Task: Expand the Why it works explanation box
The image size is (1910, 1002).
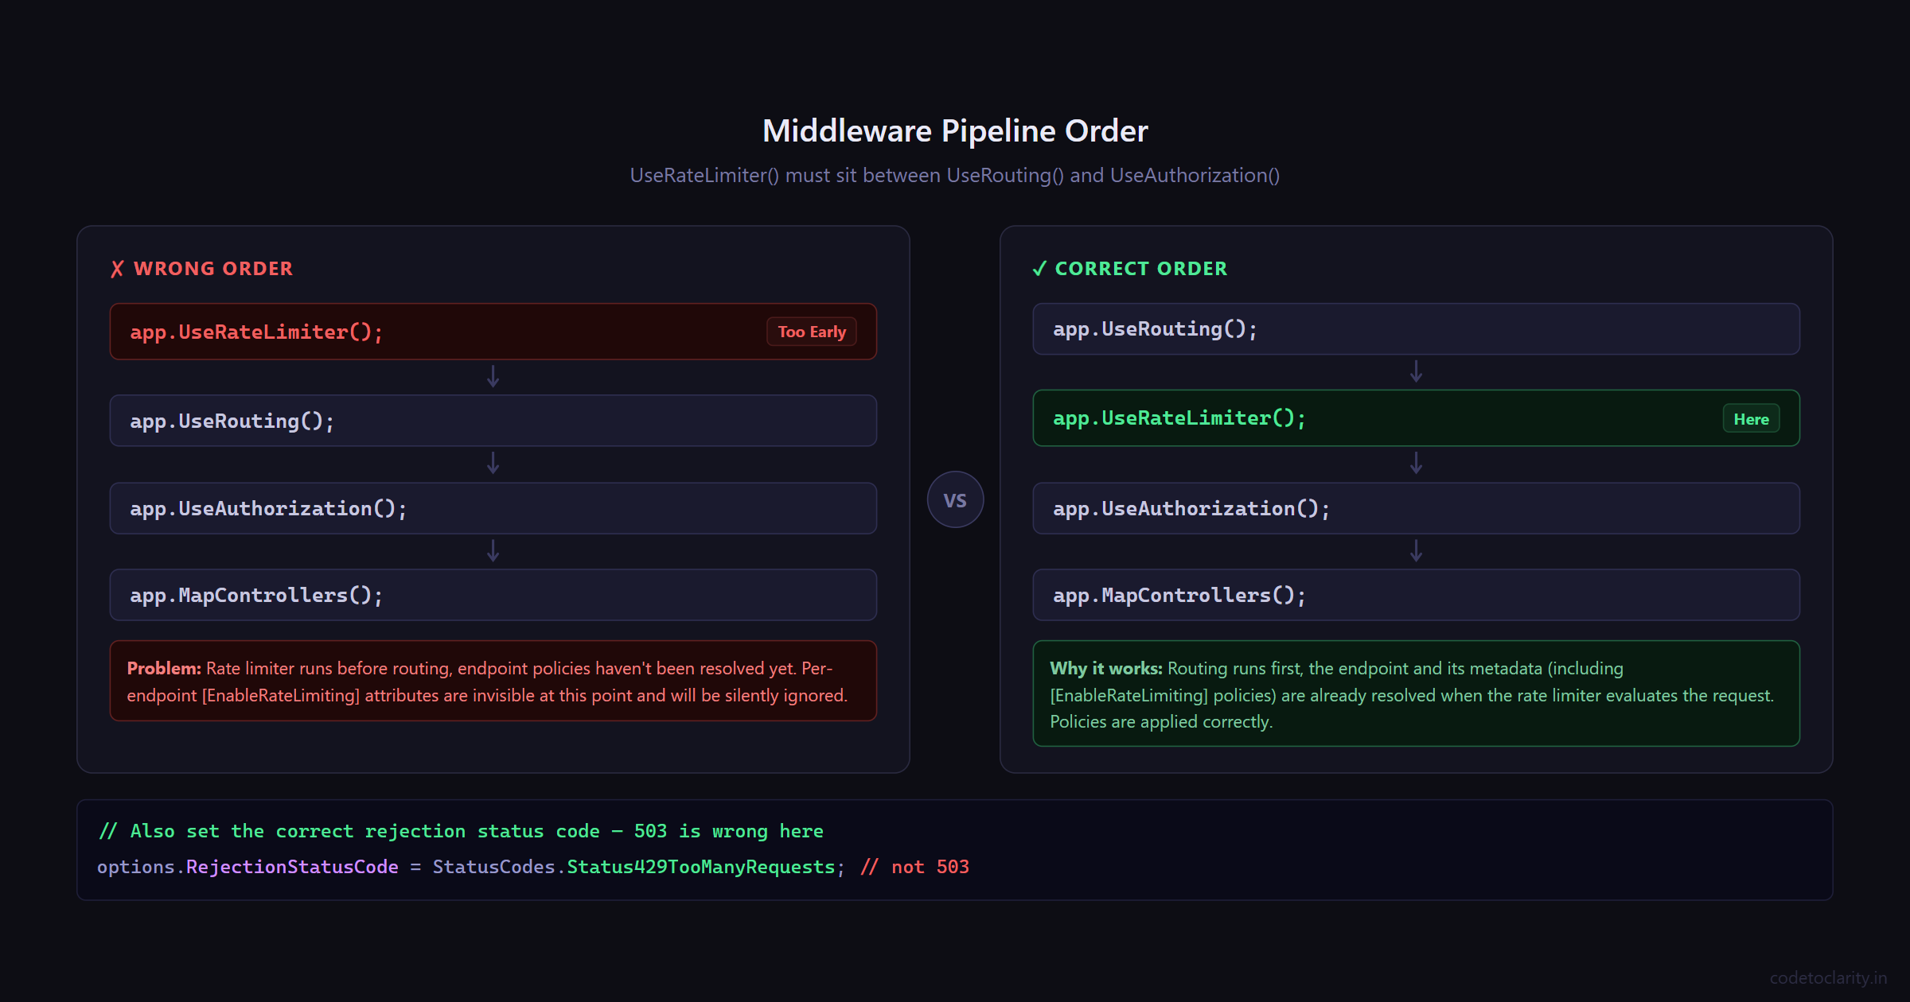Action: (x=1415, y=693)
